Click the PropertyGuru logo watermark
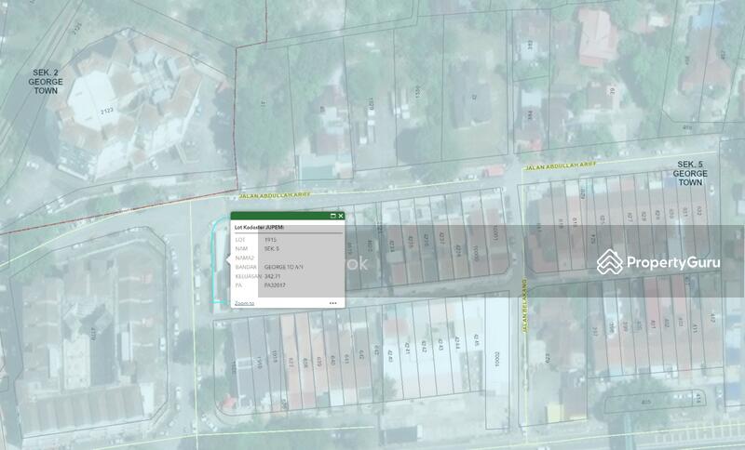745x450 pixels. tap(659, 263)
